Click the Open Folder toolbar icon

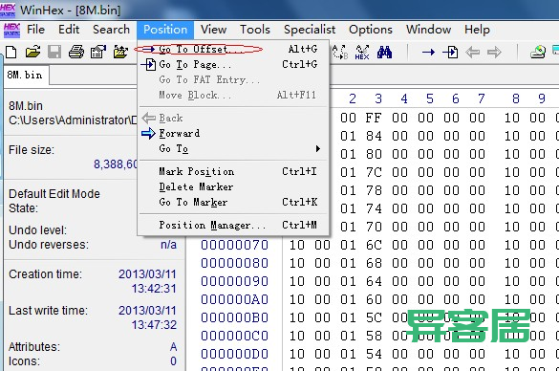point(120,52)
